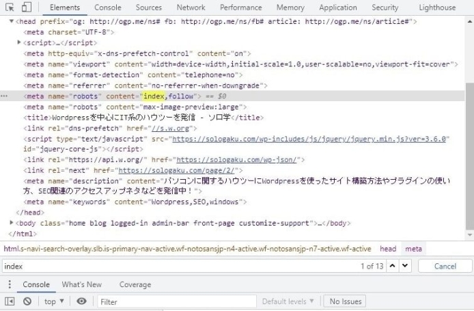This screenshot has width=474, height=311.
Task: Select the max-image-preview robots meta line
Action: point(135,107)
